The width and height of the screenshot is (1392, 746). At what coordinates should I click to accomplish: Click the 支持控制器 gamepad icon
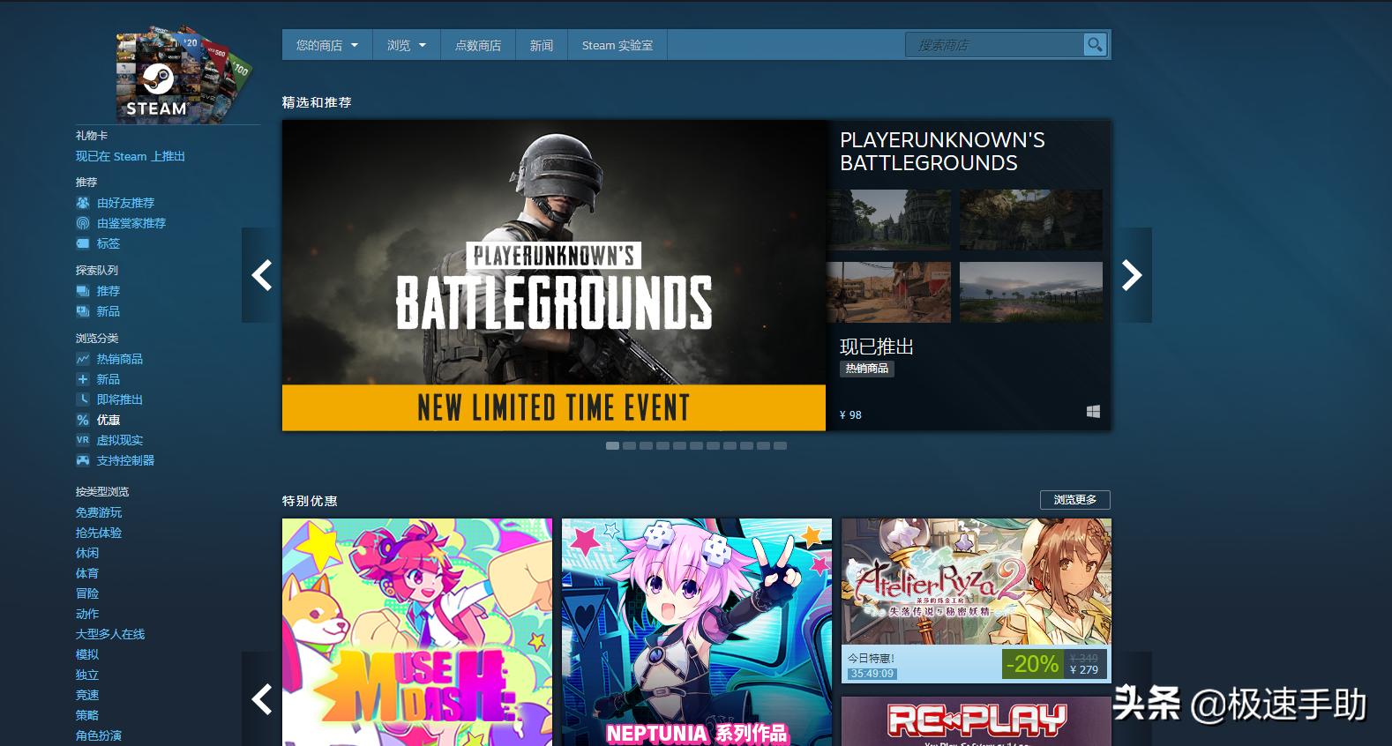coord(83,460)
